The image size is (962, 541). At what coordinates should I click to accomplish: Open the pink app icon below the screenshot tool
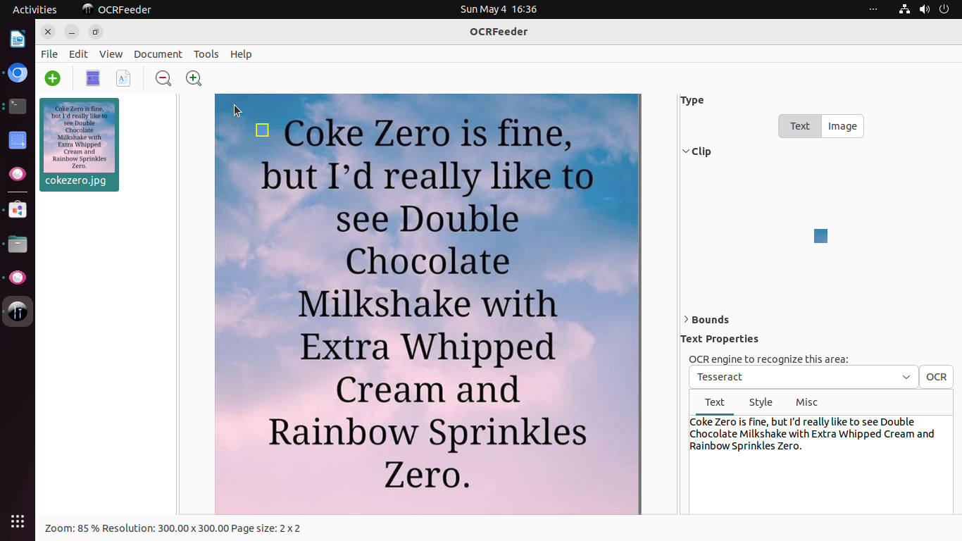[18, 174]
